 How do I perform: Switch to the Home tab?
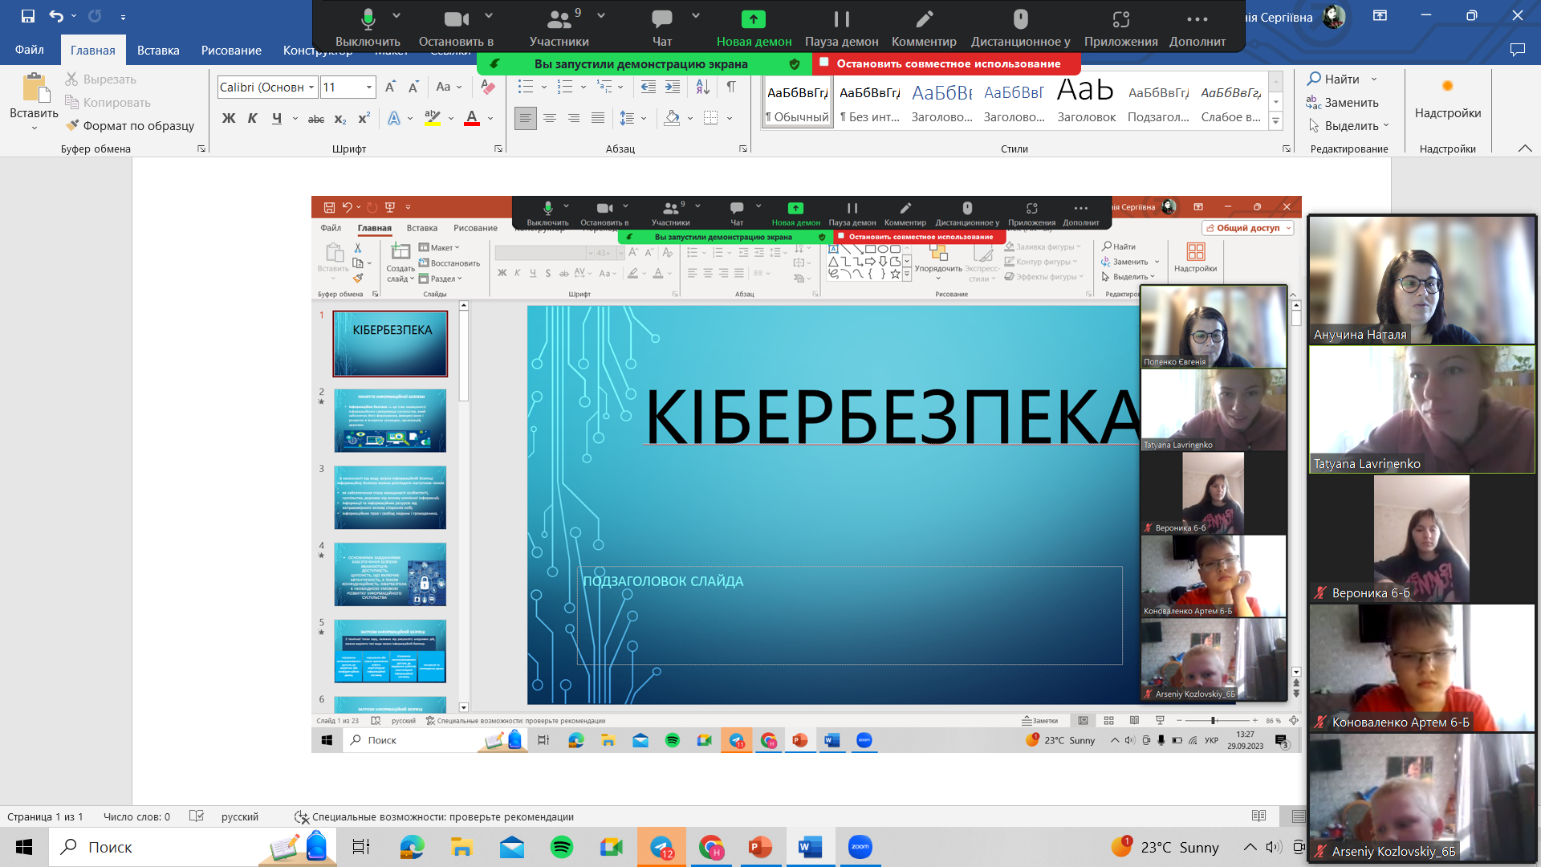coord(93,50)
